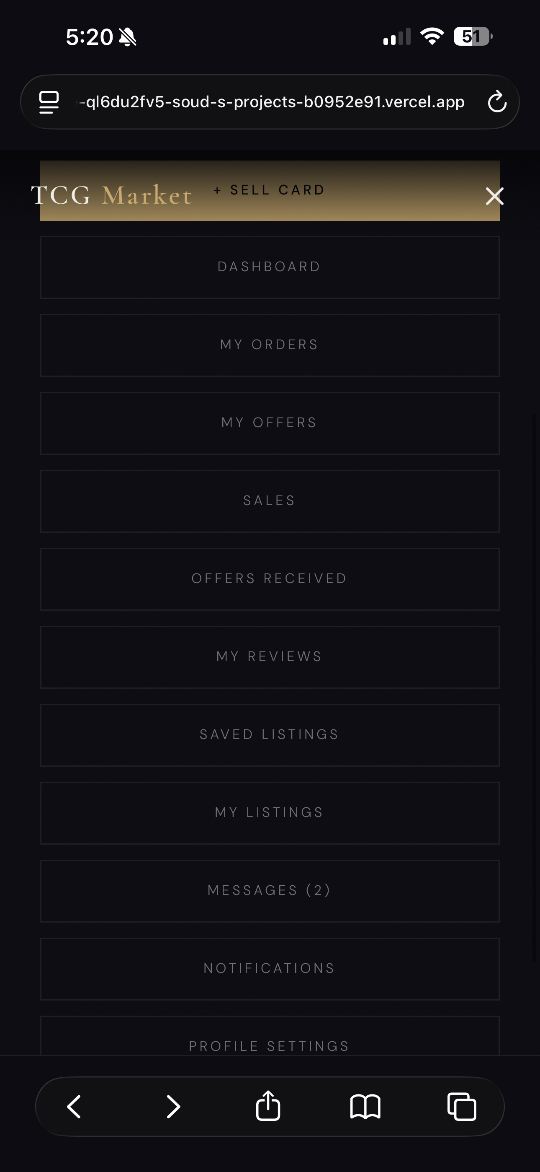Go to My Orders
Image resolution: width=540 pixels, height=1172 pixels.
(270, 345)
